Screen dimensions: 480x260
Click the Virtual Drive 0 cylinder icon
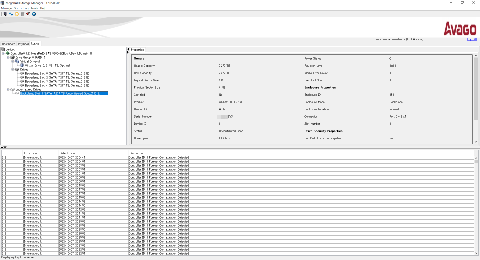coord(22,65)
